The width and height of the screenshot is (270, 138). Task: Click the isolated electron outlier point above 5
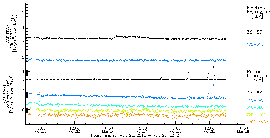click(116, 8)
